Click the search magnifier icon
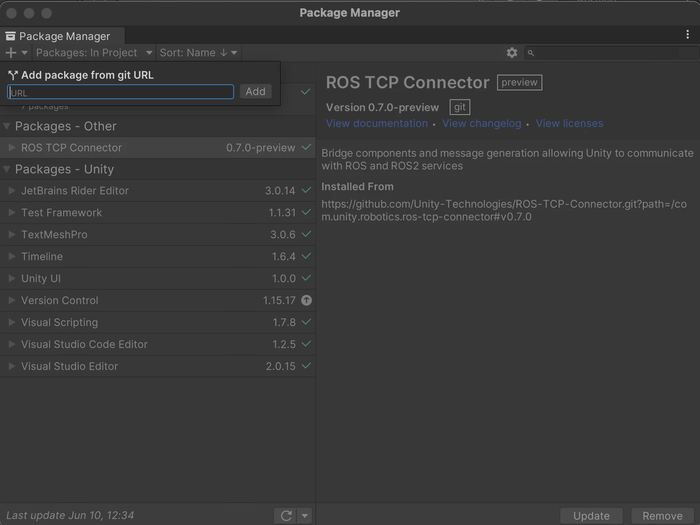The width and height of the screenshot is (700, 525). click(530, 53)
